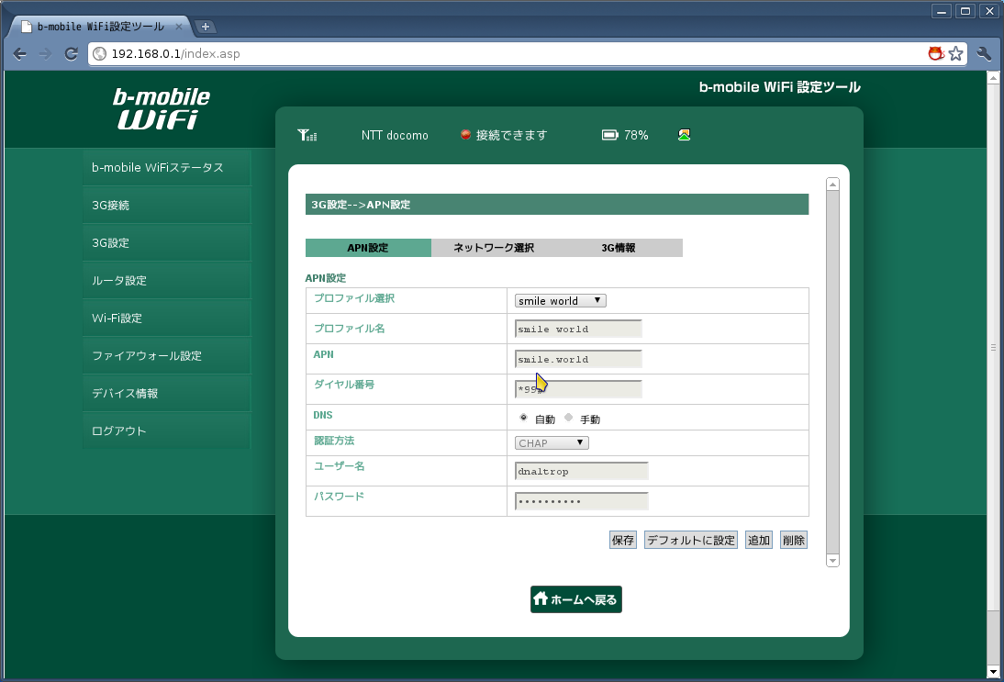Click the ユーザー名 input field

(x=582, y=471)
